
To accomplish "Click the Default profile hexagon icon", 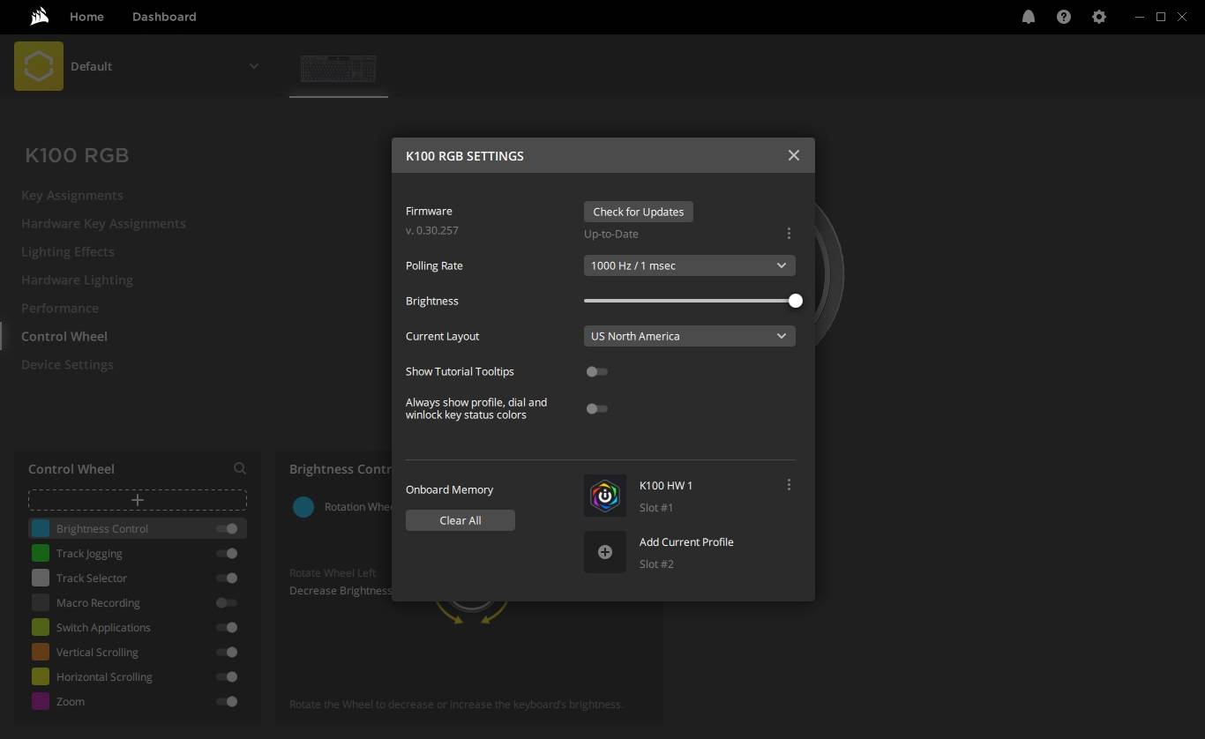I will (39, 66).
